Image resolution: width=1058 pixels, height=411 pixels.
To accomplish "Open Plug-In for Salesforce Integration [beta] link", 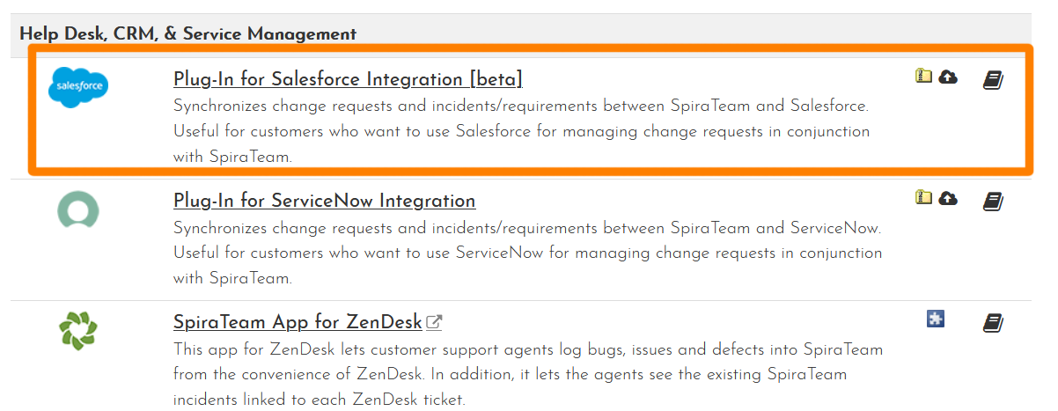I will coord(348,79).
